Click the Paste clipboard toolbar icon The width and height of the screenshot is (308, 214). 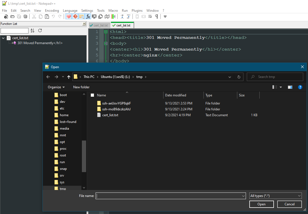click(47, 17)
